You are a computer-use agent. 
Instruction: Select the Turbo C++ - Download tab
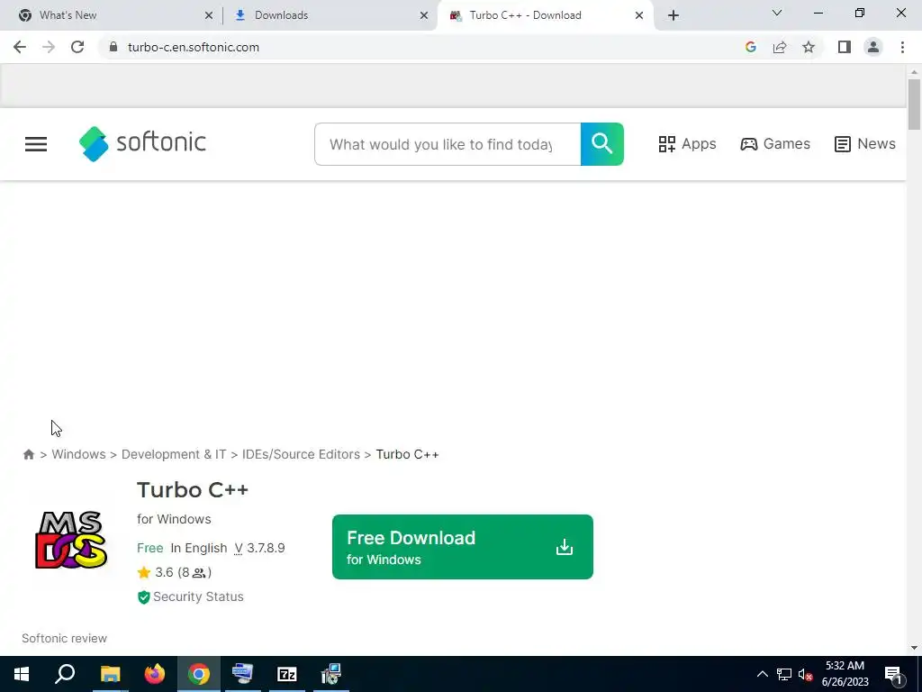[545, 15]
